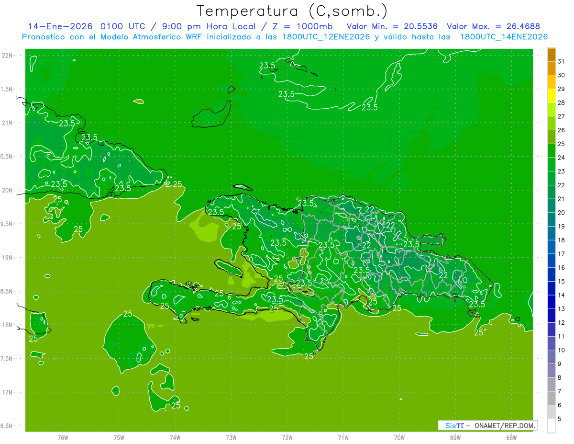Pick the green swatch between 23 and 24
The width and height of the screenshot is (574, 444).
tap(552, 164)
